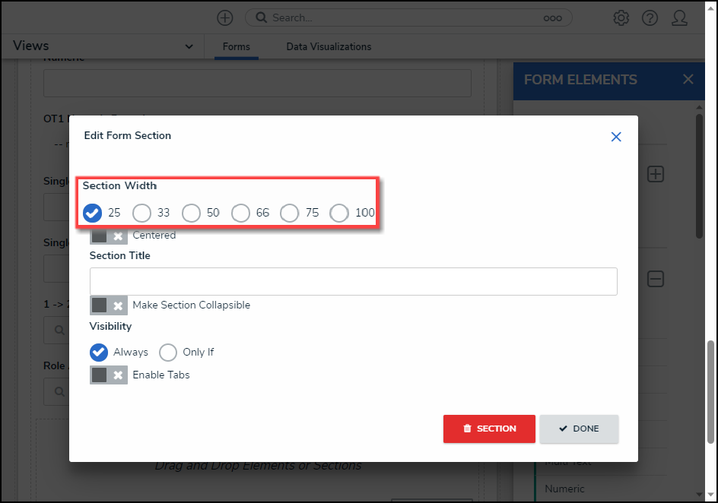Select the Only If visibility option
This screenshot has width=718, height=503.
point(169,353)
